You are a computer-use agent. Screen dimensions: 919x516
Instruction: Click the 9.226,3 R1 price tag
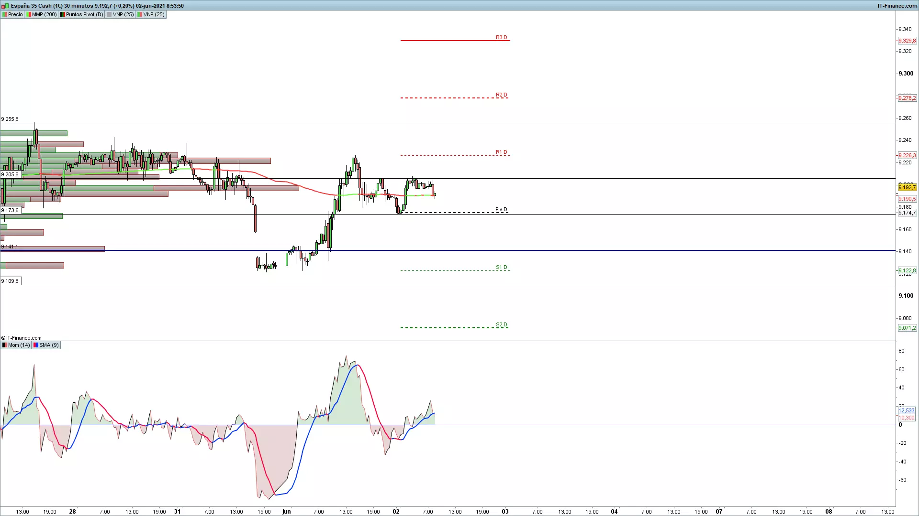(x=907, y=155)
